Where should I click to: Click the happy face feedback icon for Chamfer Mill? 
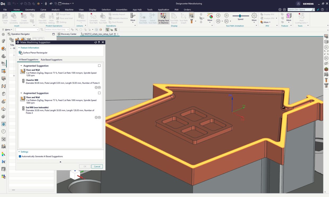point(96,87)
